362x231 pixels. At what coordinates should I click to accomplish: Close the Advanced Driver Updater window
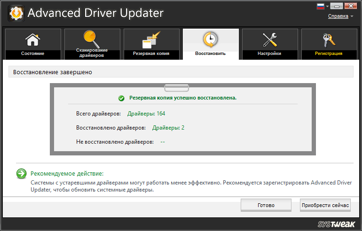pos(351,6)
